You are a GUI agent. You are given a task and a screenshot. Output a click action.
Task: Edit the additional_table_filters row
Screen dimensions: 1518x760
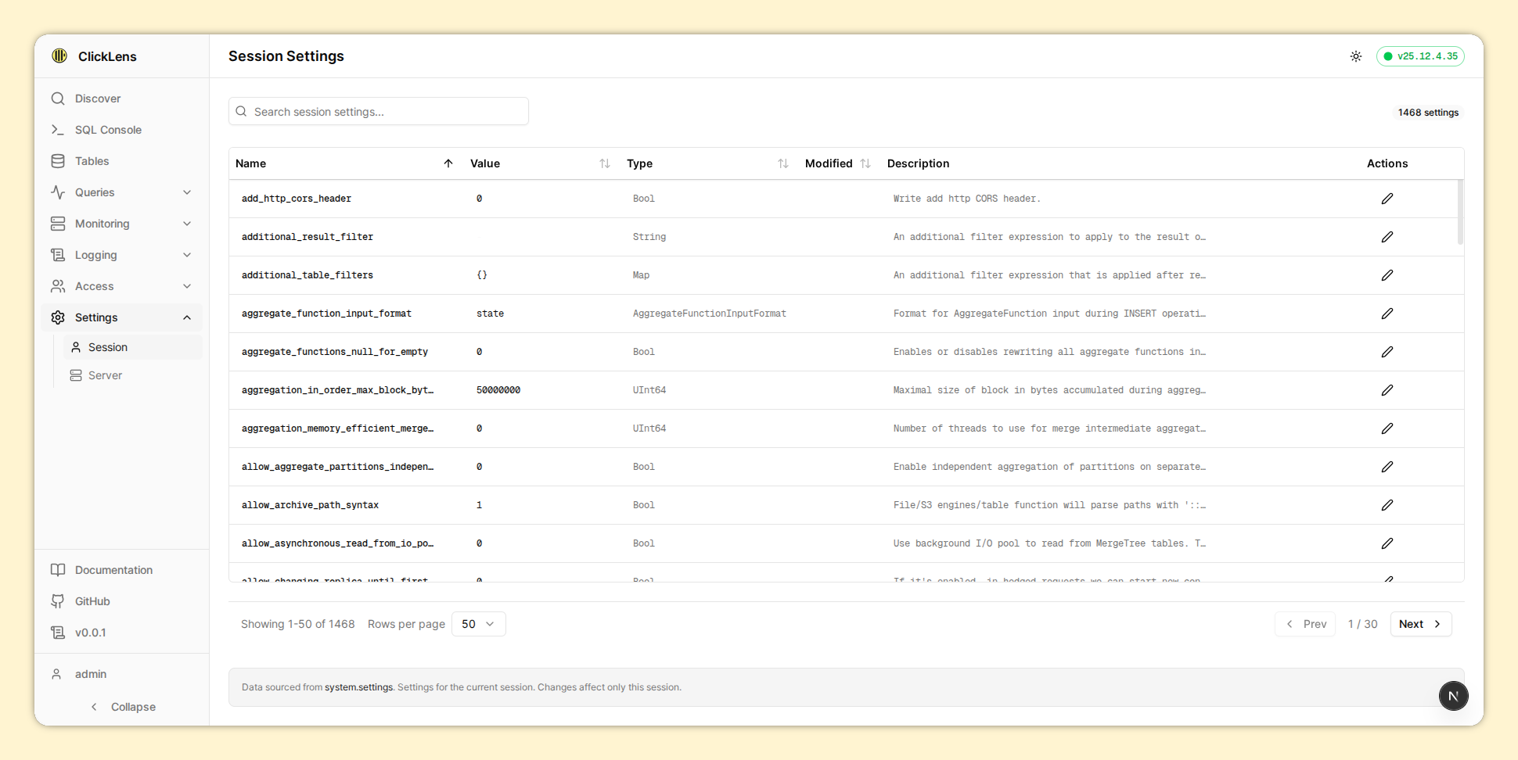tap(1387, 275)
